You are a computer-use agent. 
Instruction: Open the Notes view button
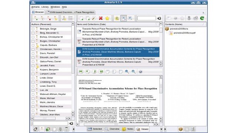click(128, 129)
